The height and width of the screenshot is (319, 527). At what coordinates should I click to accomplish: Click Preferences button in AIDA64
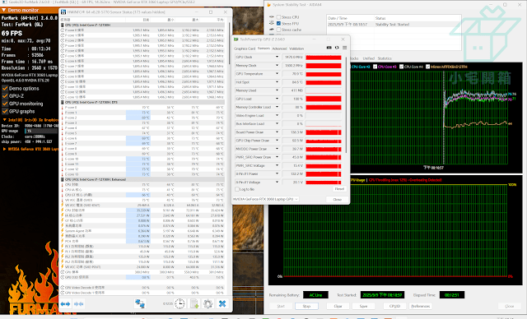click(421, 306)
